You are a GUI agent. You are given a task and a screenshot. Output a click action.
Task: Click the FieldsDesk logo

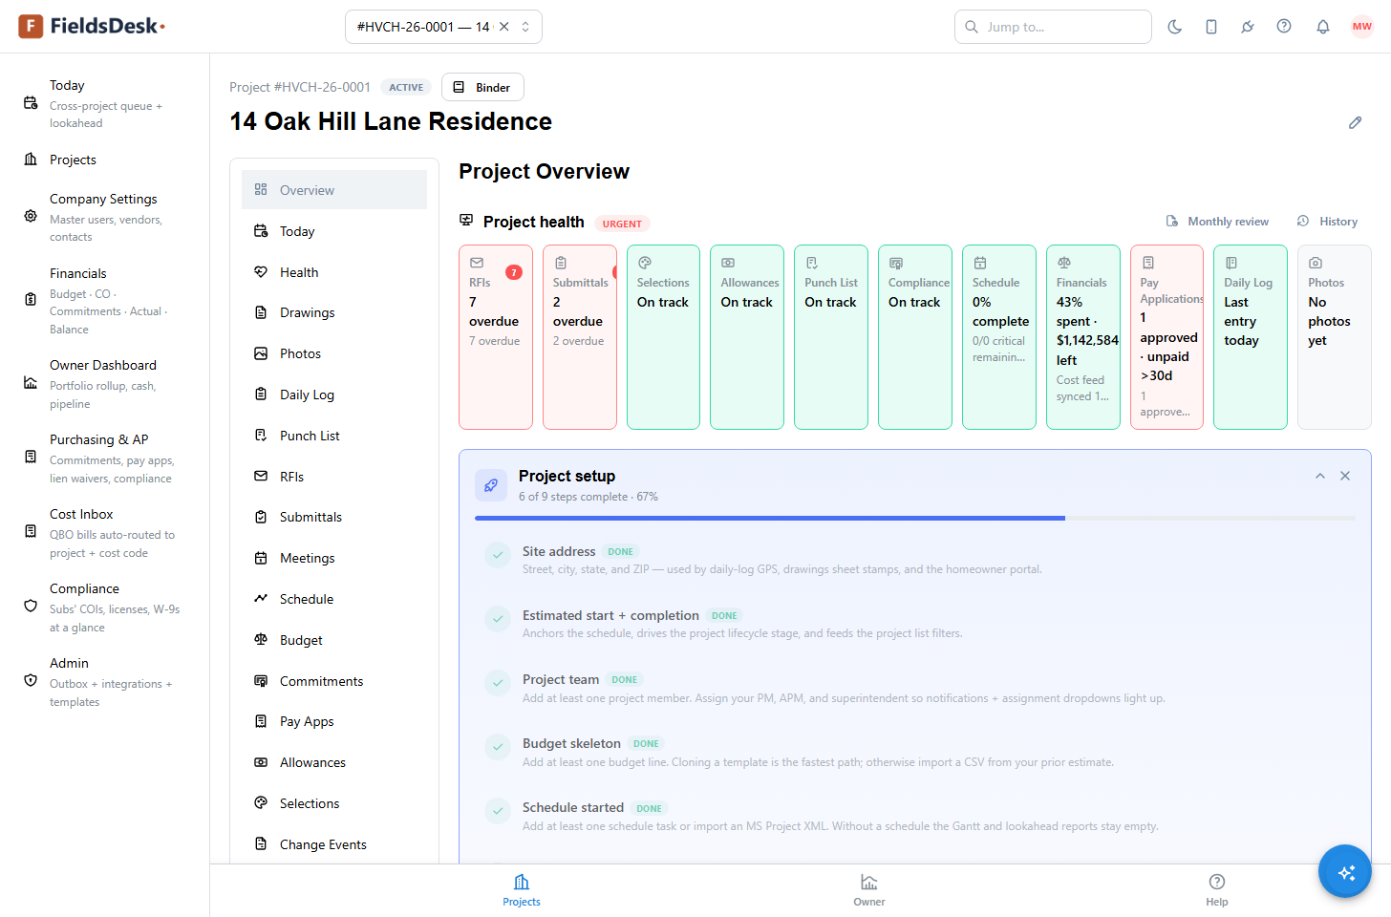point(92,26)
